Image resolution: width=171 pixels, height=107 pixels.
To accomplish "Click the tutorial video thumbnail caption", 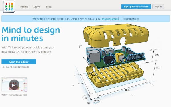I will pos(14,95).
